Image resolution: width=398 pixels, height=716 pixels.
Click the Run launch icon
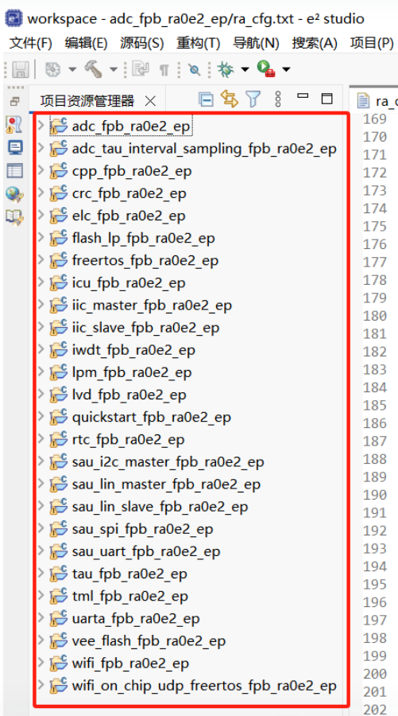click(x=266, y=69)
